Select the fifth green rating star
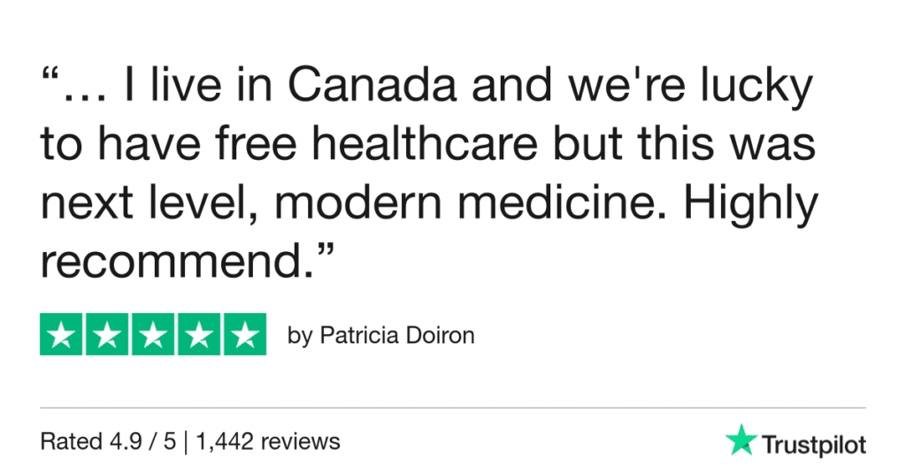Image resolution: width=906 pixels, height=473 pixels. pyautogui.click(x=245, y=334)
